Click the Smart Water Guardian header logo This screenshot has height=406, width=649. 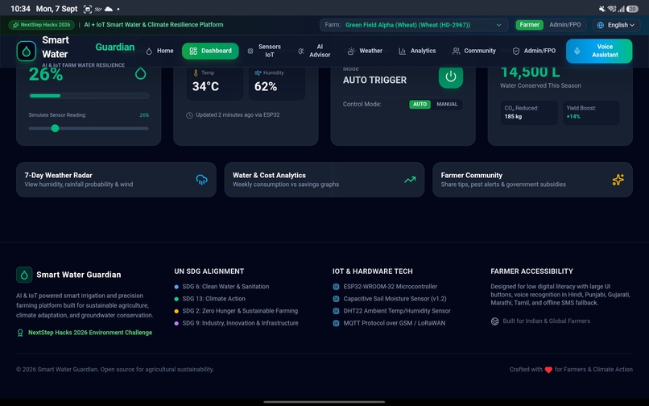pos(26,51)
